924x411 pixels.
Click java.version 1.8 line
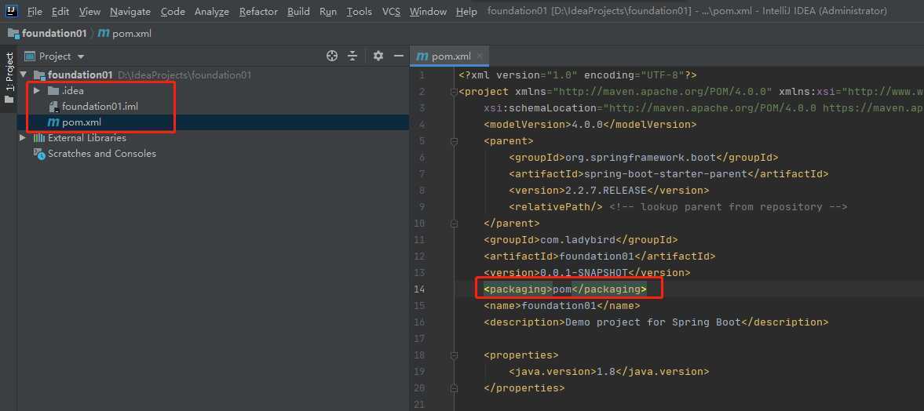pyautogui.click(x=608, y=372)
